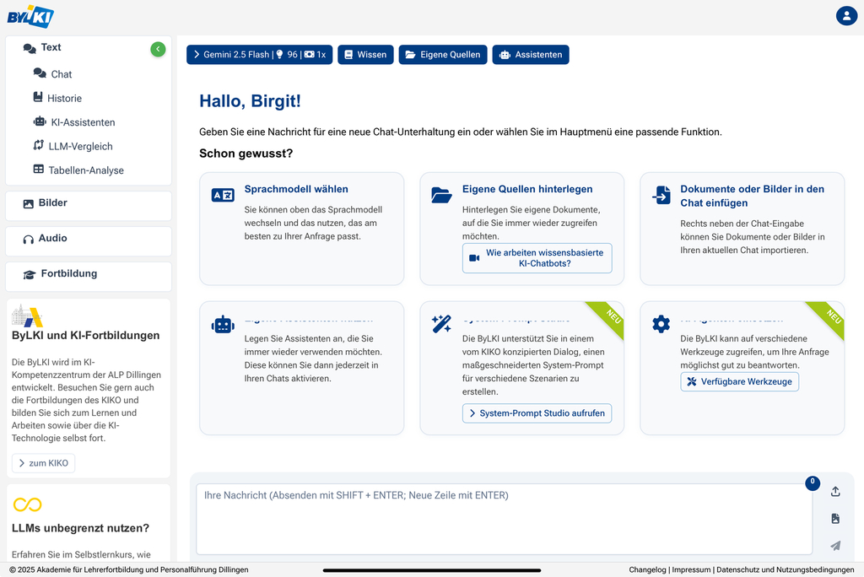
Task: Click the ByLKI logo
Action: [30, 16]
